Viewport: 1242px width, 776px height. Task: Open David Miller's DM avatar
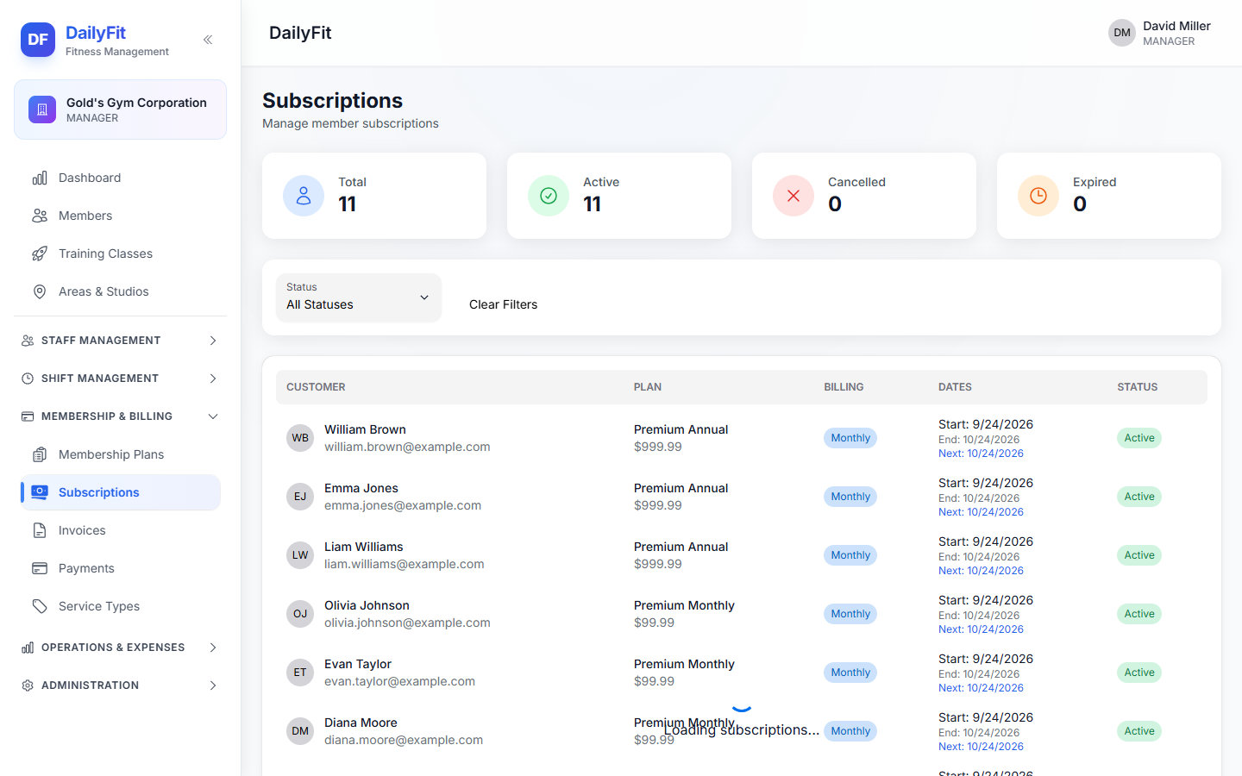(x=1122, y=33)
